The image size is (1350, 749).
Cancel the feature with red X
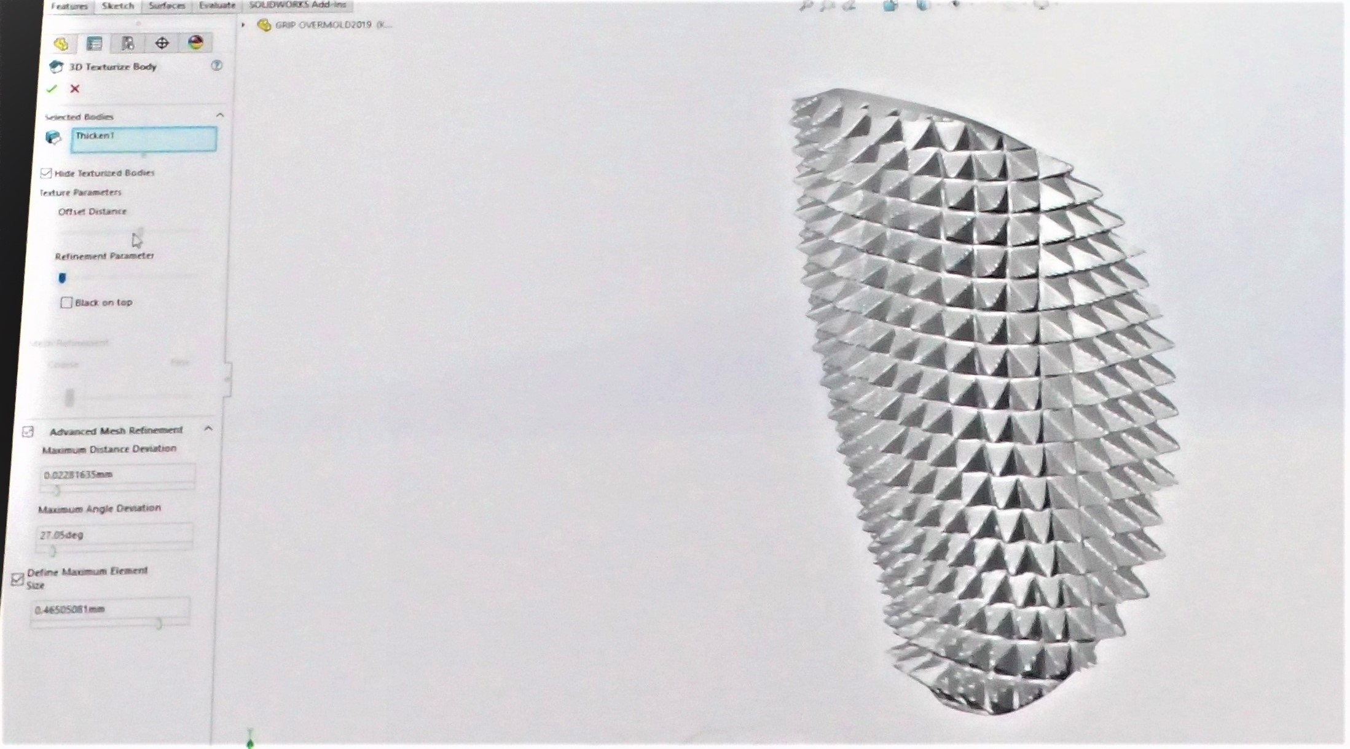75,89
